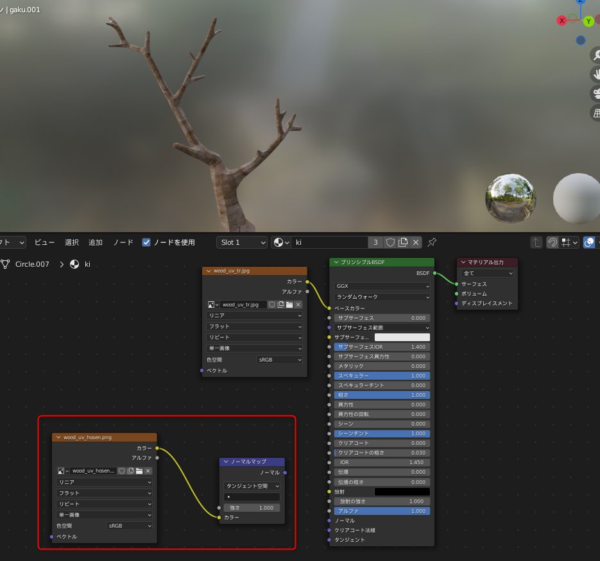
Task: Collapse the プリンシプルBSDF node
Action: coord(336,262)
